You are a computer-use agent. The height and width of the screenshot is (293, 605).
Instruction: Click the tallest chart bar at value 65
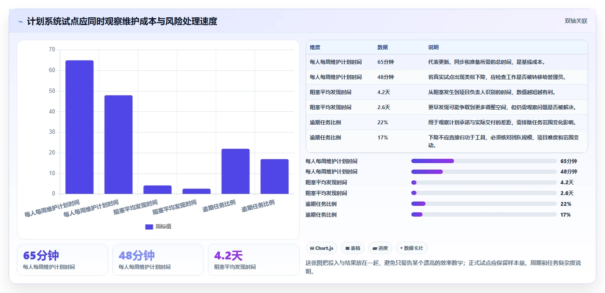point(80,127)
